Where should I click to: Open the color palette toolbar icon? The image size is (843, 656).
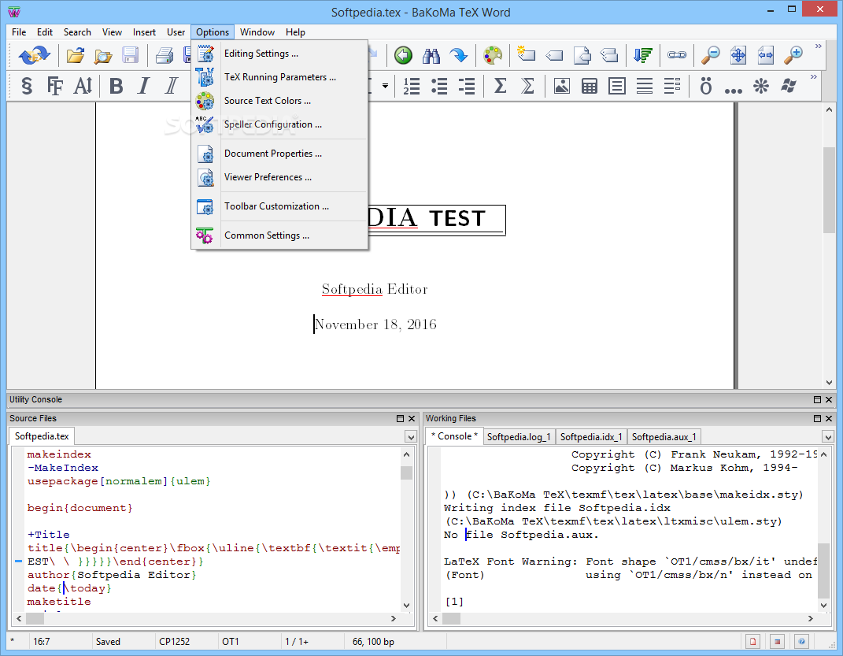tap(493, 55)
